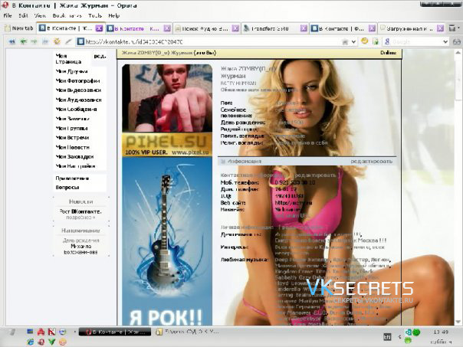Screen dimensions: 463x347
Task: Click the PIXEL.SU VIP user banner
Action: click(167, 145)
